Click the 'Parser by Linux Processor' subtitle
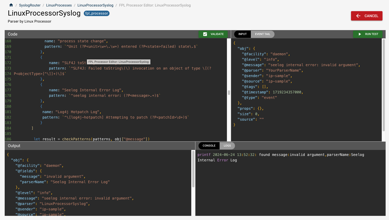The height and width of the screenshot is (220, 389). [29, 21]
